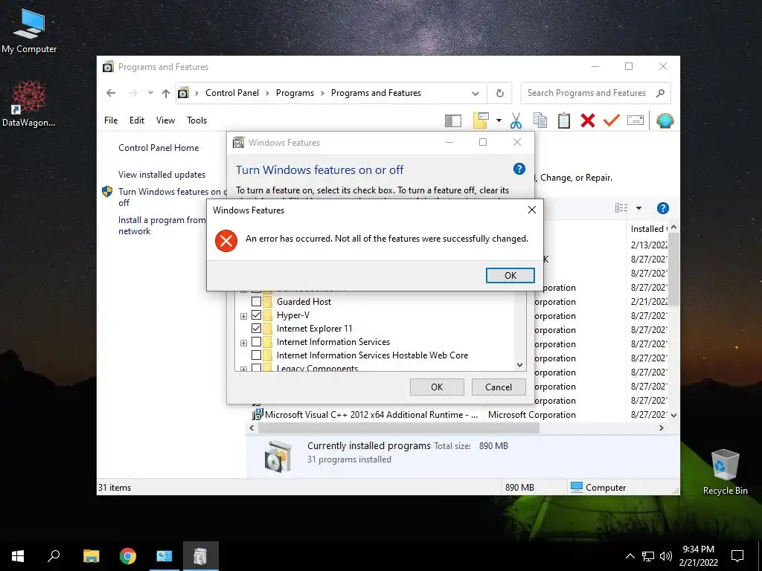The width and height of the screenshot is (762, 571).
Task: Click the Programs and Features taskbar icon
Action: click(201, 556)
